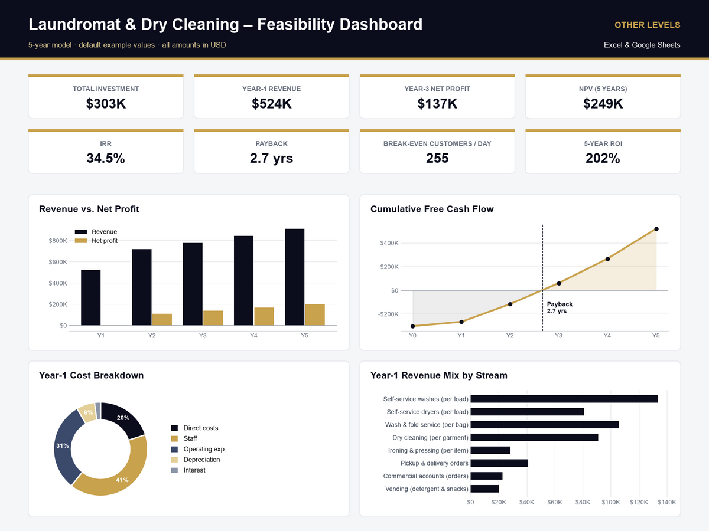Click the Year-1 Revenue Mix by Stream title
This screenshot has height=531, width=709.
click(x=439, y=375)
